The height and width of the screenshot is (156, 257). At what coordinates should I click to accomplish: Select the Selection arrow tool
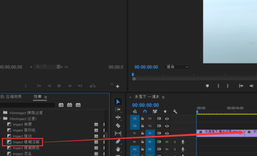[x=118, y=102]
